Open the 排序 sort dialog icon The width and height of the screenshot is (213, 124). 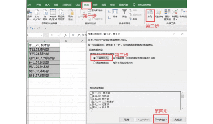115,12
